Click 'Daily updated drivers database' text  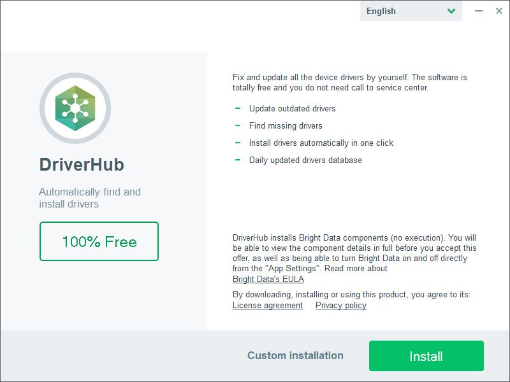tap(305, 160)
